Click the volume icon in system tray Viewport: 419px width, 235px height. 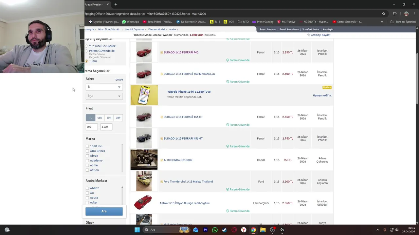tap(397, 230)
